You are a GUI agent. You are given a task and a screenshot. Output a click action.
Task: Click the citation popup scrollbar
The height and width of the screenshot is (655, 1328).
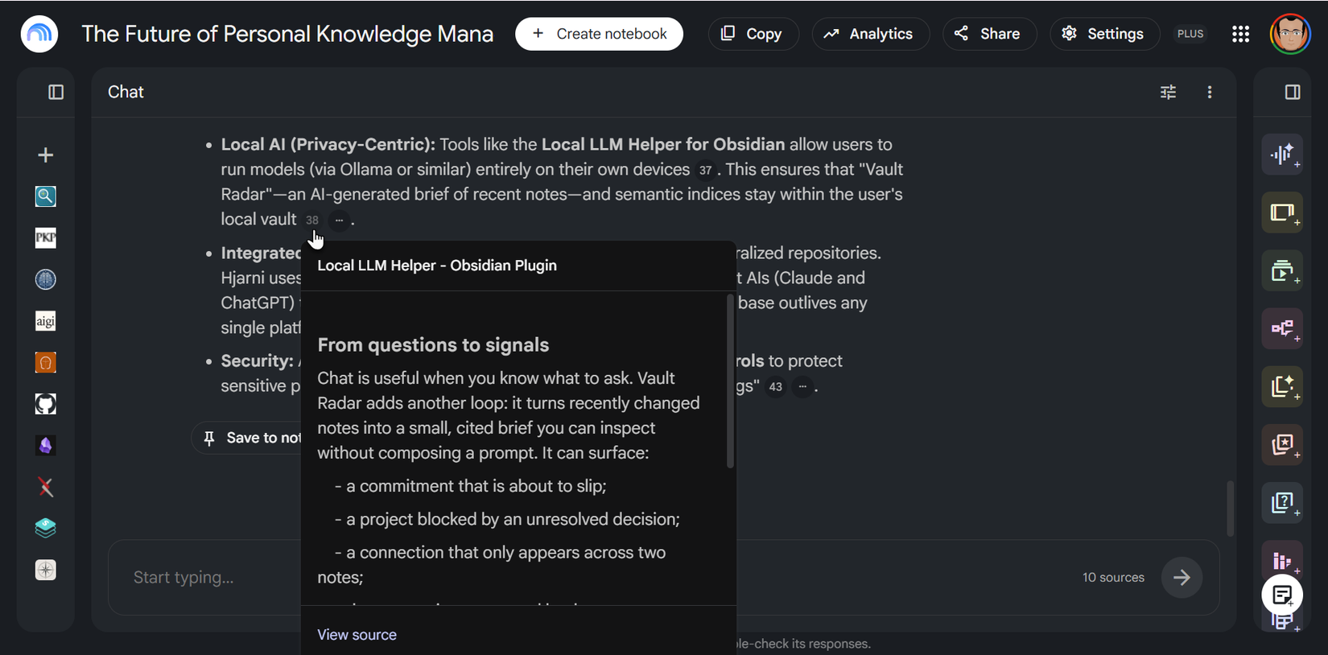730,381
